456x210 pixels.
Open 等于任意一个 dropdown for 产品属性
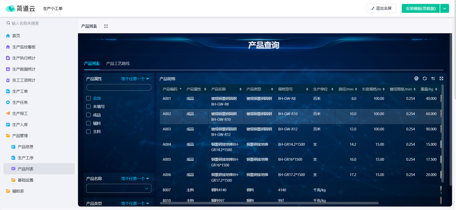tap(135, 79)
